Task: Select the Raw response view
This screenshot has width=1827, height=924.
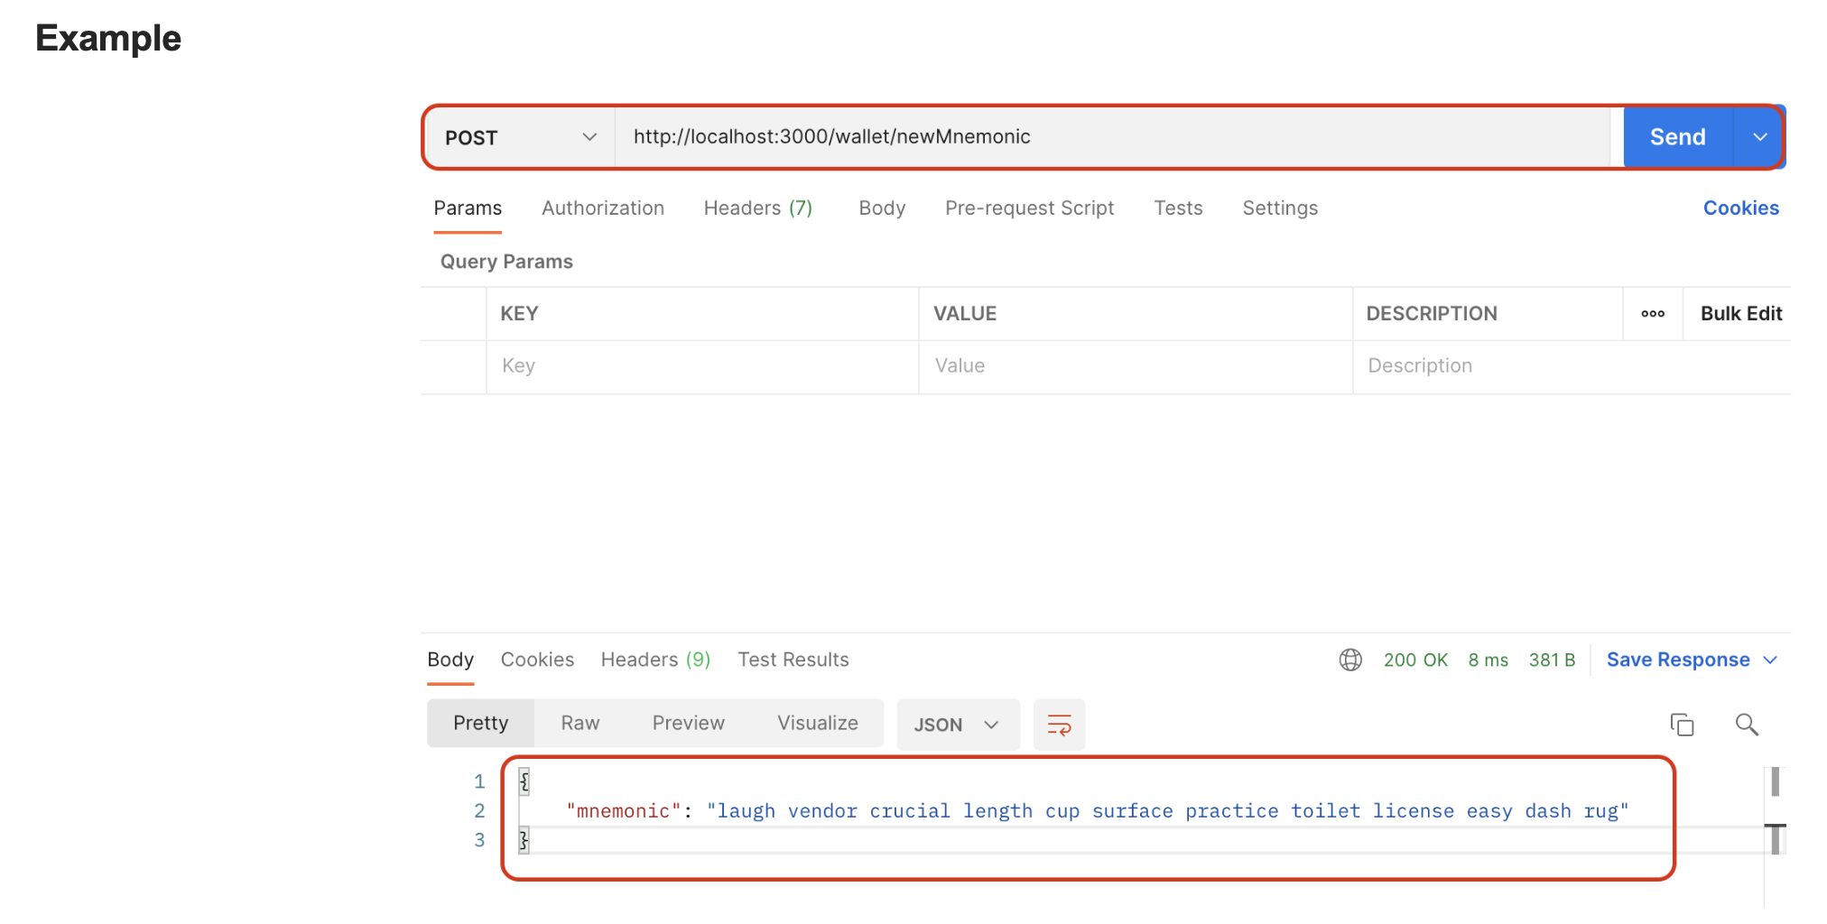Action: [580, 723]
